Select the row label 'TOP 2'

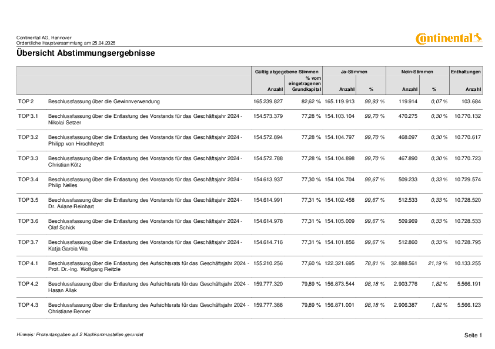click(26, 101)
